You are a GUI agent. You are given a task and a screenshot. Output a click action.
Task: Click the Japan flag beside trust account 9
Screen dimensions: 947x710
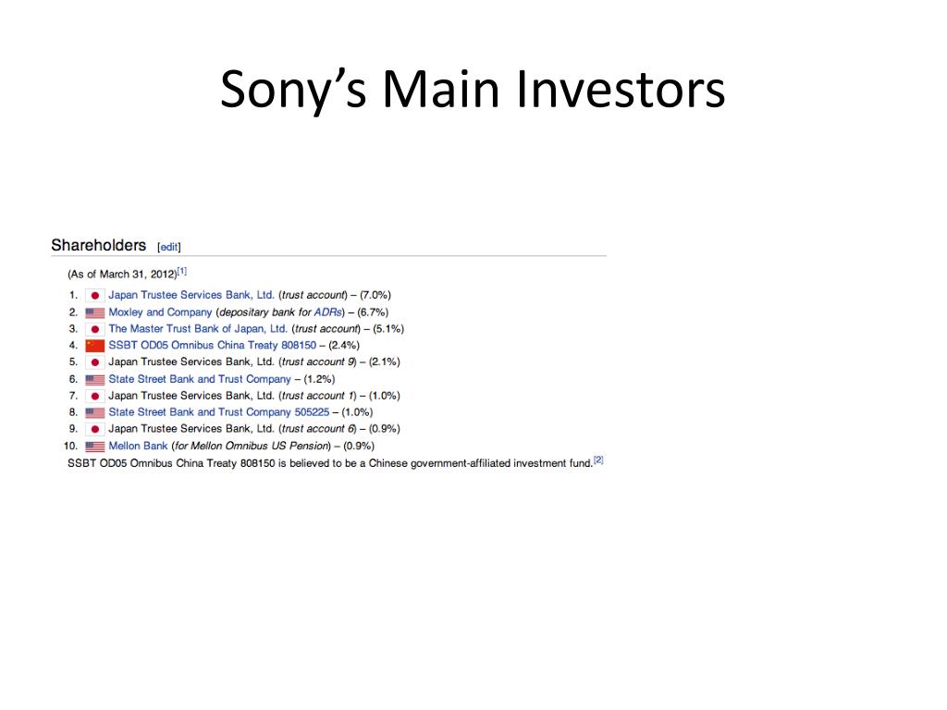coord(95,362)
